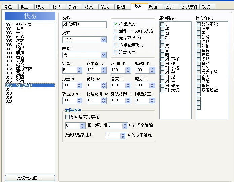Open the 公共事件 tab

(x=190, y=7)
